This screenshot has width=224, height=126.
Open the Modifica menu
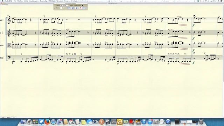pos(20,1)
